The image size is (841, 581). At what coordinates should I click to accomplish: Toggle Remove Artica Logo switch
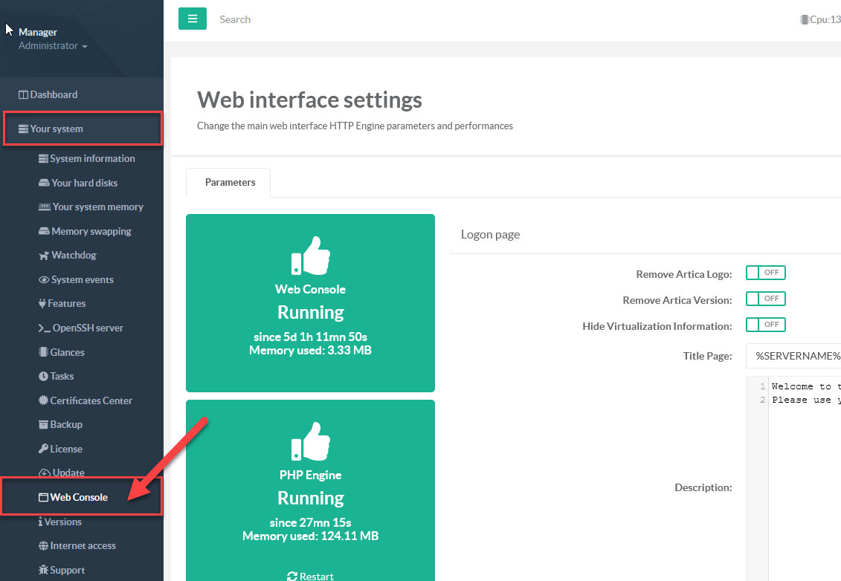coord(765,273)
